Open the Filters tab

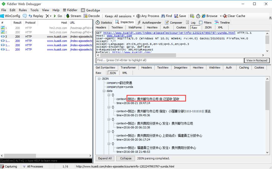pos(205,22)
